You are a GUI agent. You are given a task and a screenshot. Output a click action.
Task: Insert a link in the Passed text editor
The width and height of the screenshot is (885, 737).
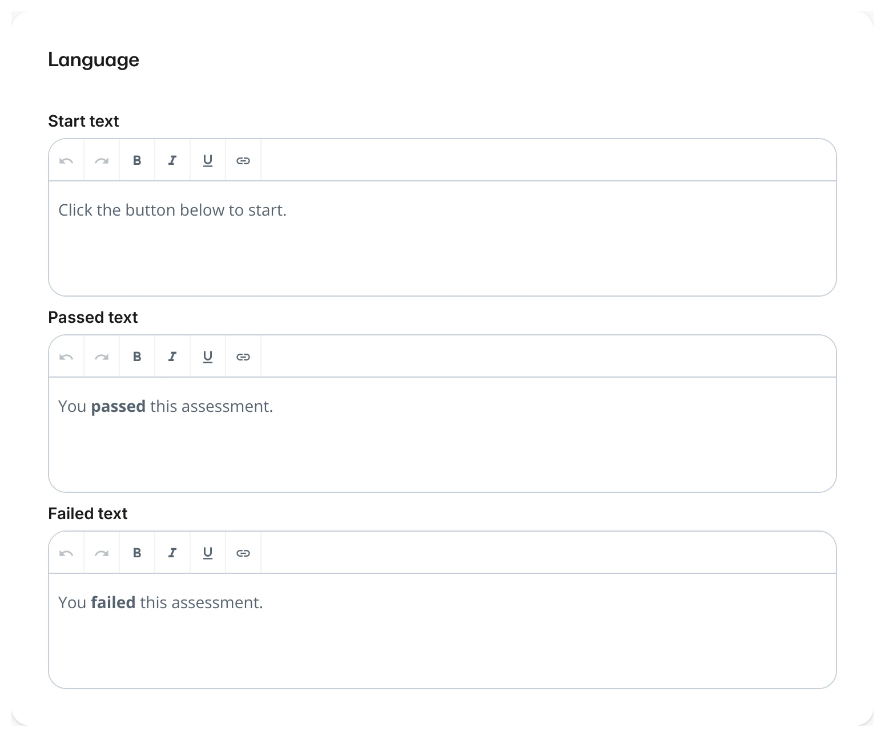pos(243,356)
